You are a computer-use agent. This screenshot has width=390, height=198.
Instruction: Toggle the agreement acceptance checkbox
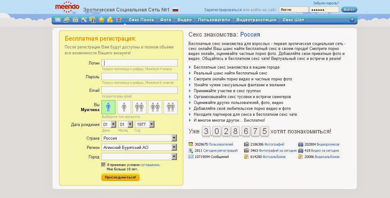[x=104, y=165]
